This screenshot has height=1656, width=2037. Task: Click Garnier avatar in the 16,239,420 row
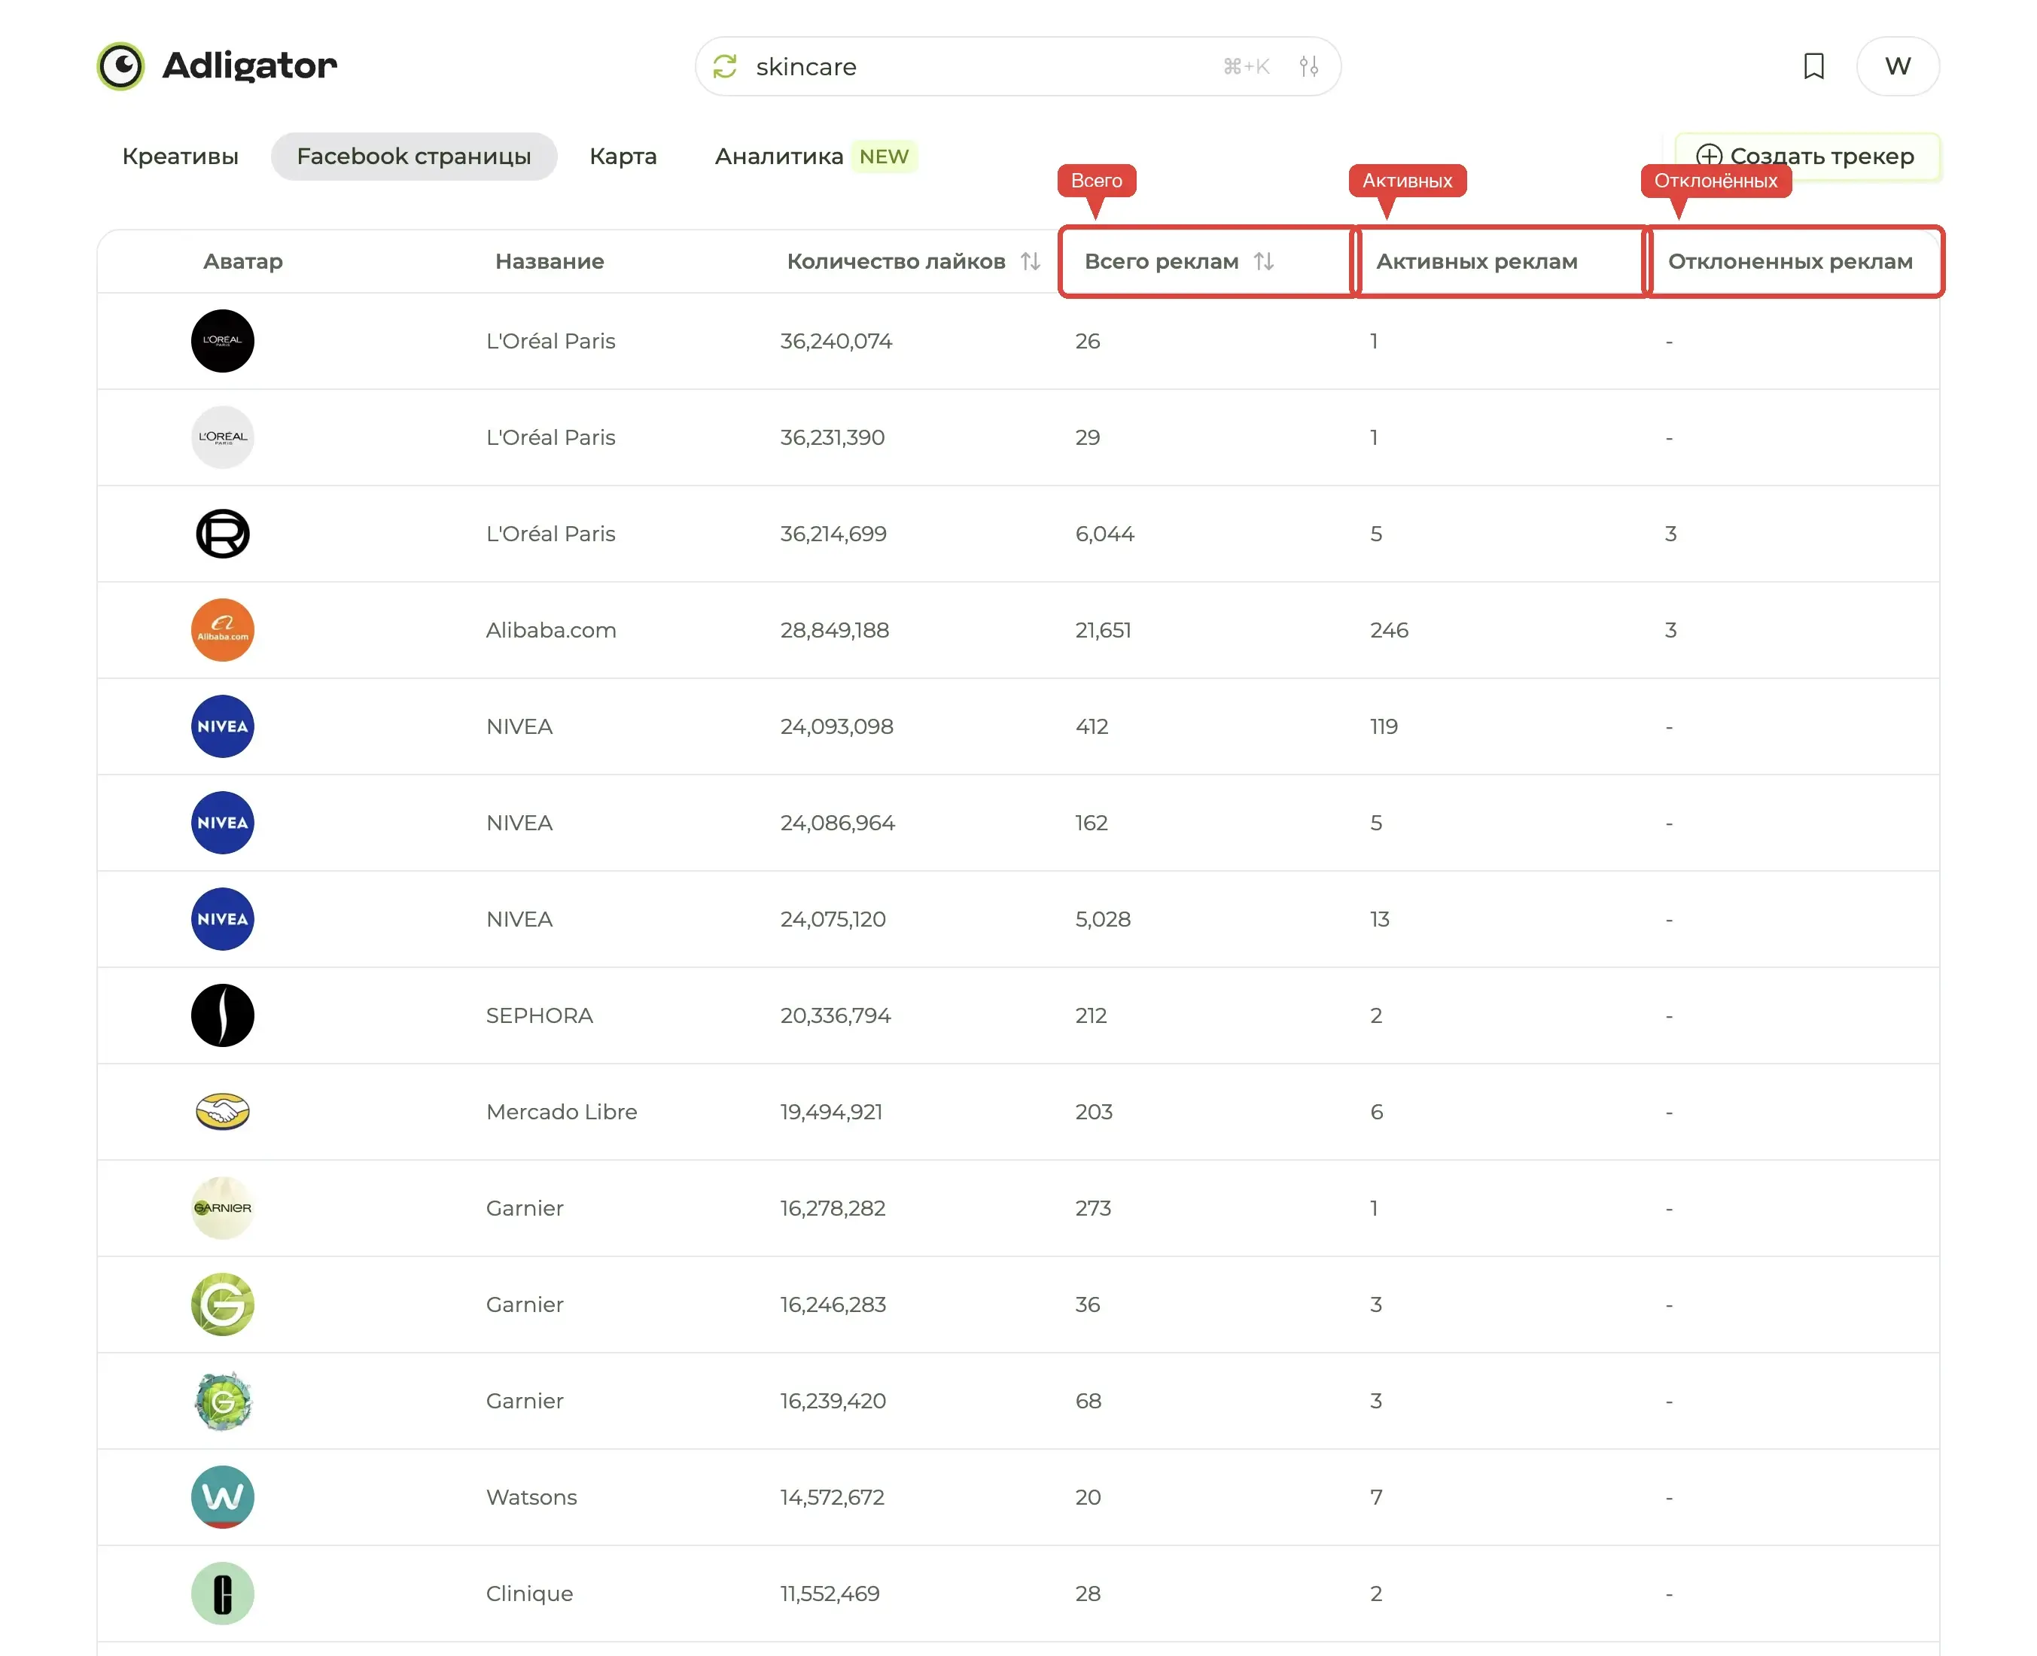click(222, 1400)
